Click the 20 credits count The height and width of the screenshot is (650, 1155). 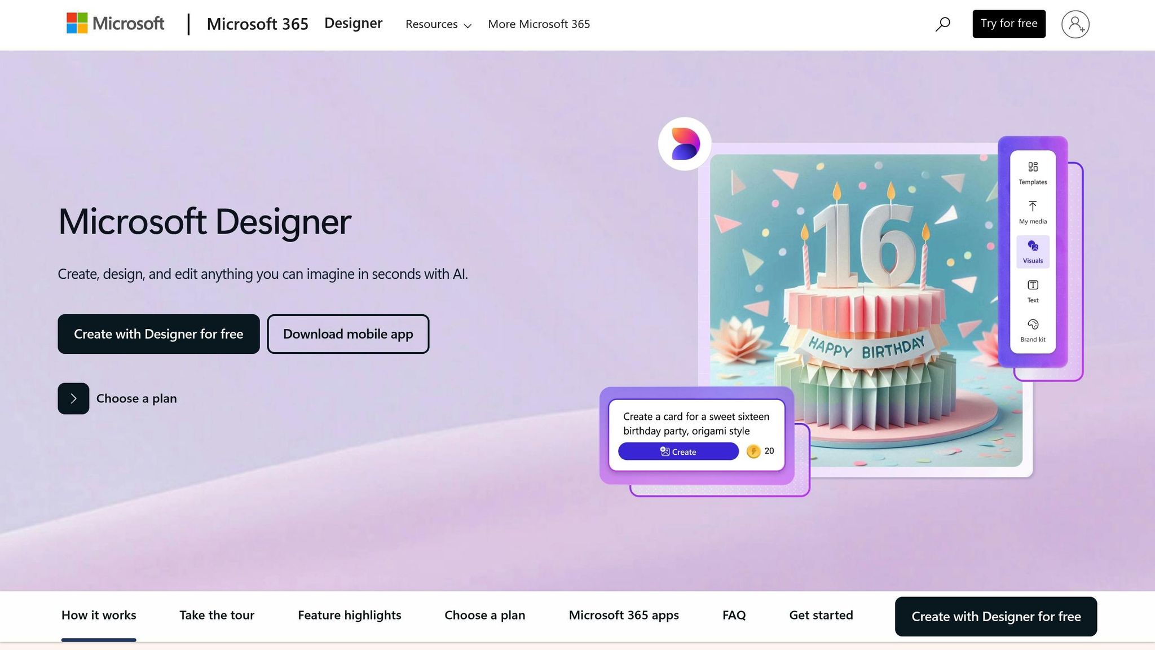(x=769, y=451)
